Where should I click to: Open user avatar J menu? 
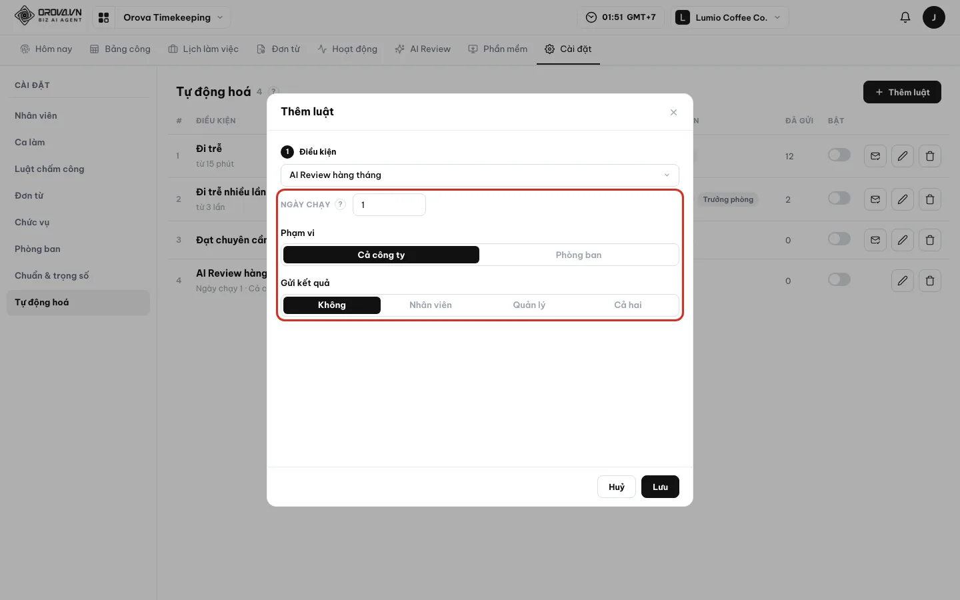click(933, 17)
